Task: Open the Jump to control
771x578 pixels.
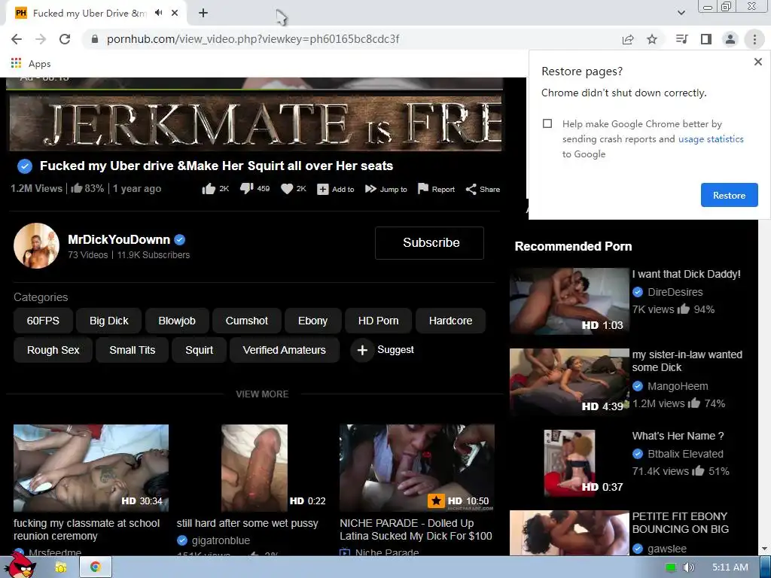Action: pos(386,189)
